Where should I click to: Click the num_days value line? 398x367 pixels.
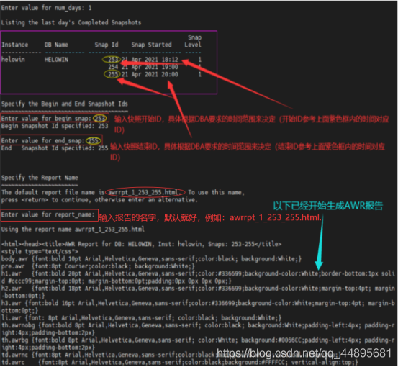47,8
